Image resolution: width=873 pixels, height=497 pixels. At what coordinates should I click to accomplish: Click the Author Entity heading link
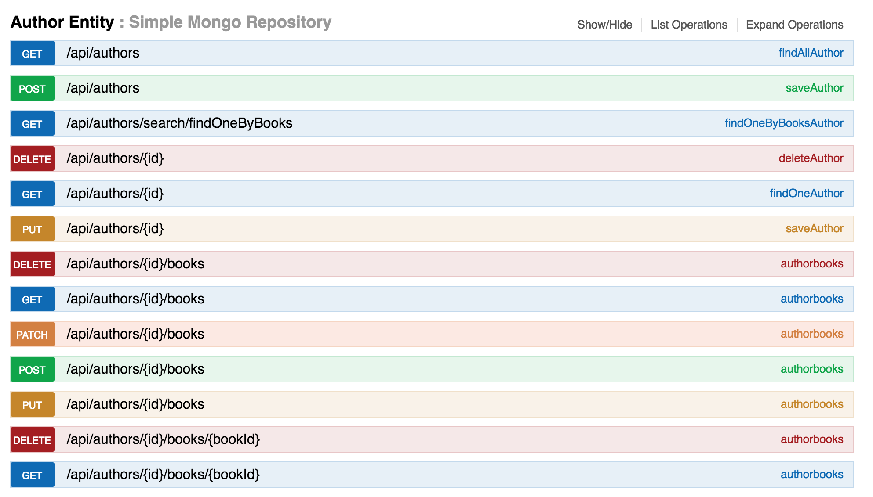(x=62, y=22)
